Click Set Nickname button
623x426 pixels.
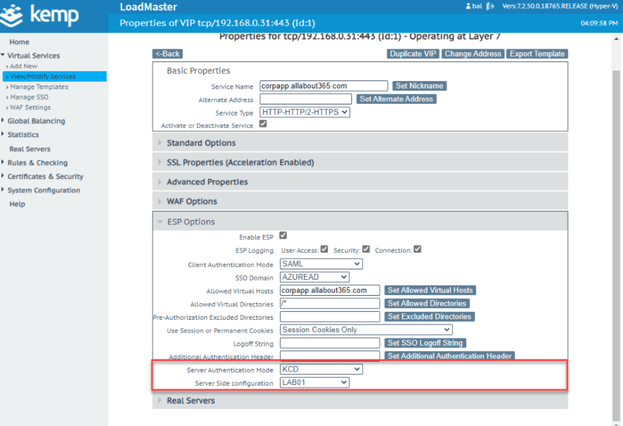point(419,86)
